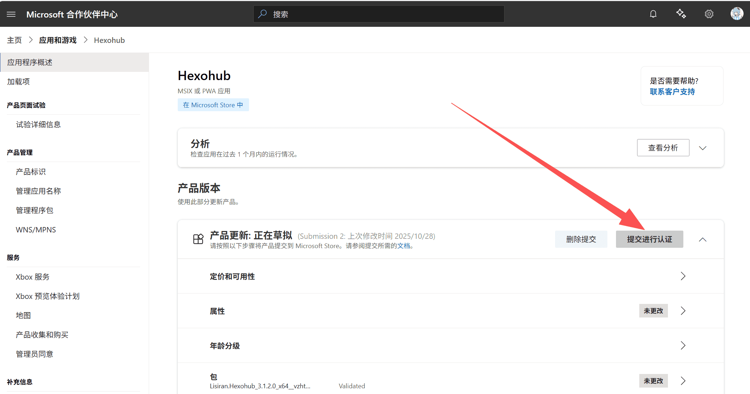Open the 联系客户支持 link
The width and height of the screenshot is (750, 394).
[672, 92]
